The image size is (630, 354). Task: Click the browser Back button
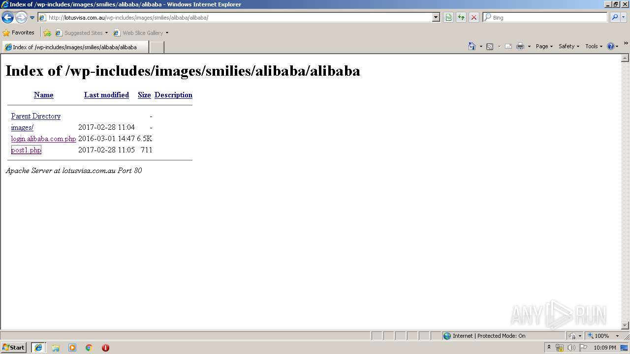[x=7, y=18]
